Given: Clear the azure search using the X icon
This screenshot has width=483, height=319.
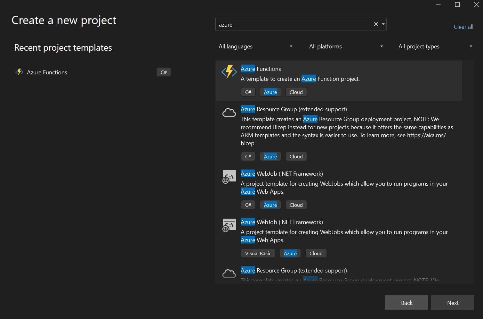Looking at the screenshot, I should (376, 24).
